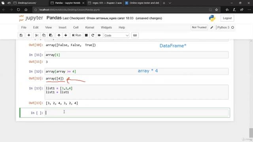This screenshot has height=142, width=253.
Task: Move selected cell up arrow
Action: click(x=59, y=35)
